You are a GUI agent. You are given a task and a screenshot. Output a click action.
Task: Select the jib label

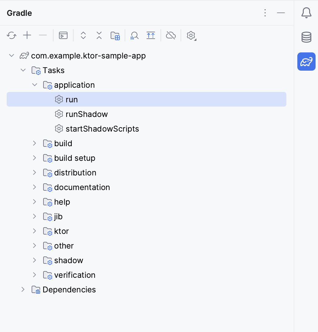pos(58,217)
